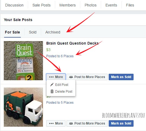The height and width of the screenshot is (131, 146).
Task: Click the ellipsis dots on the garbage truck More button
Action: pyautogui.click(x=51, y=123)
